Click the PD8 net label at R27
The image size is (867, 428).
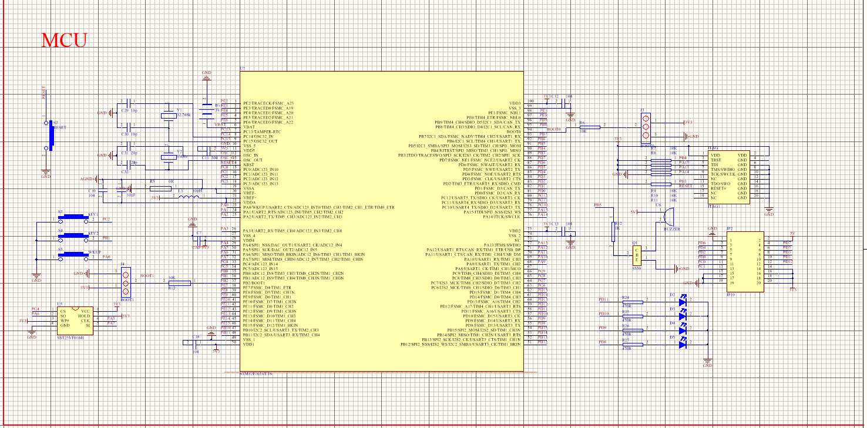coord(603,342)
